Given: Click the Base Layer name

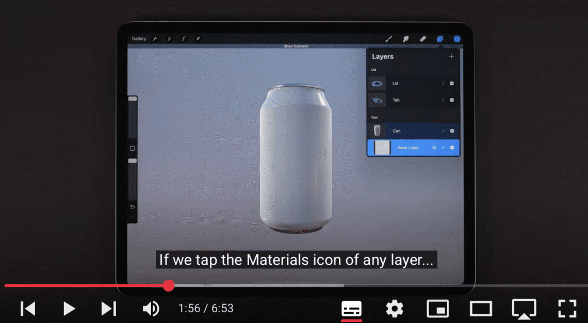Looking at the screenshot, I should coord(408,148).
